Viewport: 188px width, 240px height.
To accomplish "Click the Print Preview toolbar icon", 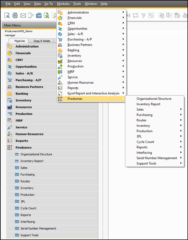I will pyautogui.click(x=7, y=15).
